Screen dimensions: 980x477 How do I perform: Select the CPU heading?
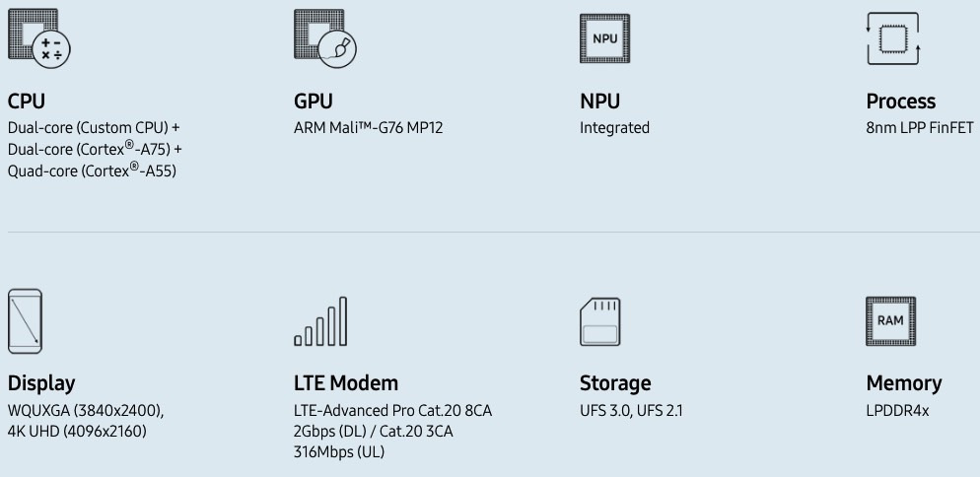click(x=27, y=102)
